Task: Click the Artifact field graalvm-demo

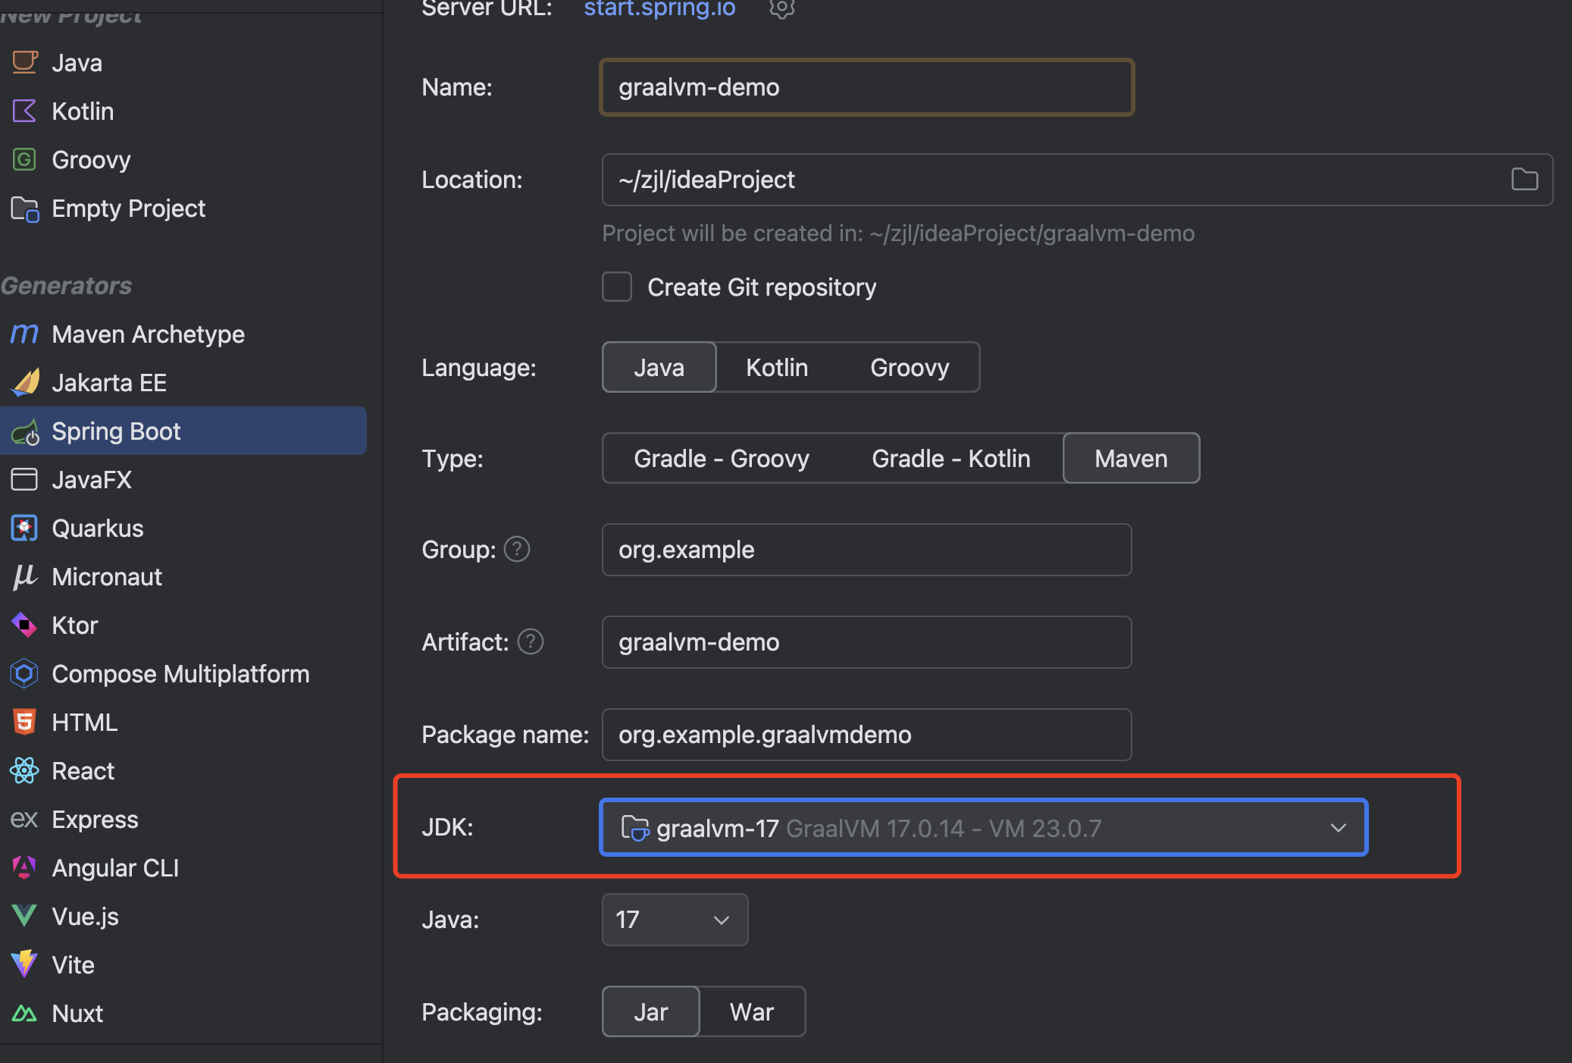Action: tap(866, 642)
